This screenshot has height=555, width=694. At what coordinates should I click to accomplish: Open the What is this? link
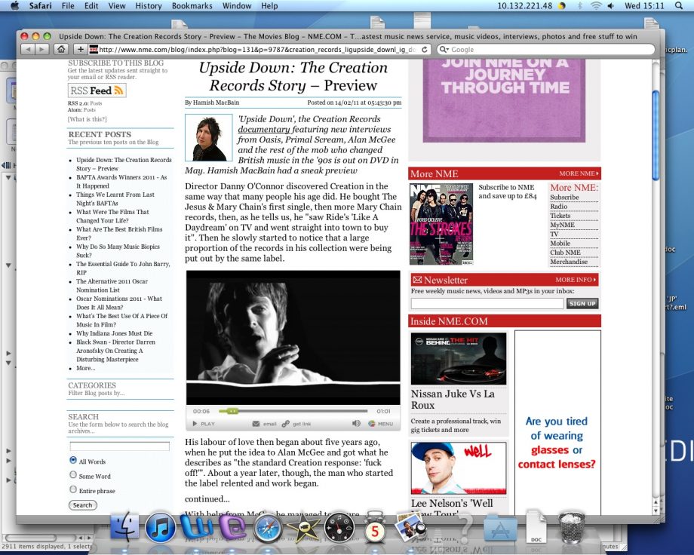[x=88, y=119]
